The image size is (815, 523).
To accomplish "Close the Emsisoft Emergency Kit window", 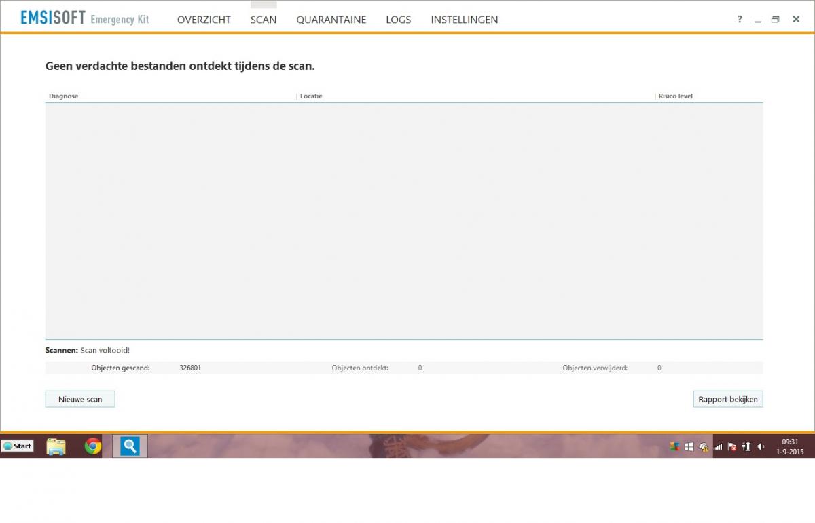I will coord(796,20).
